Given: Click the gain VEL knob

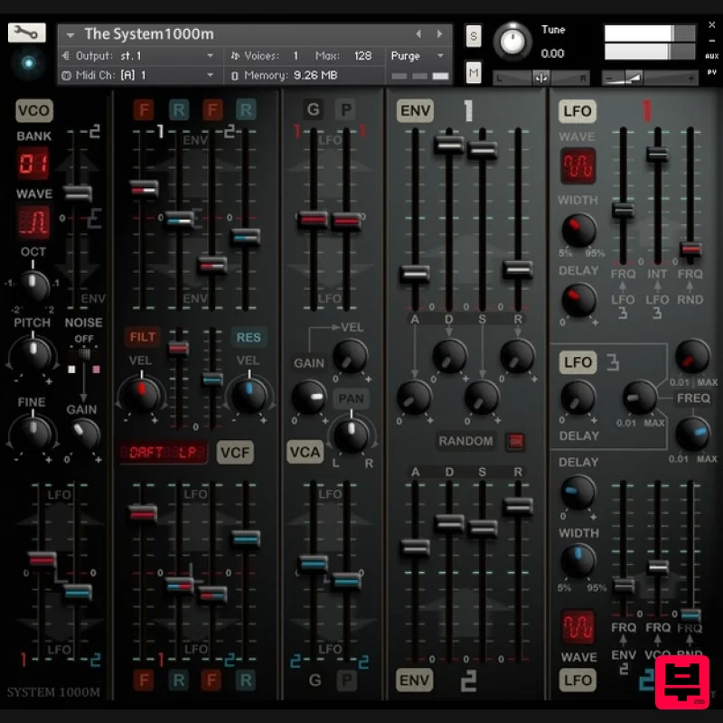Looking at the screenshot, I should click(x=350, y=356).
